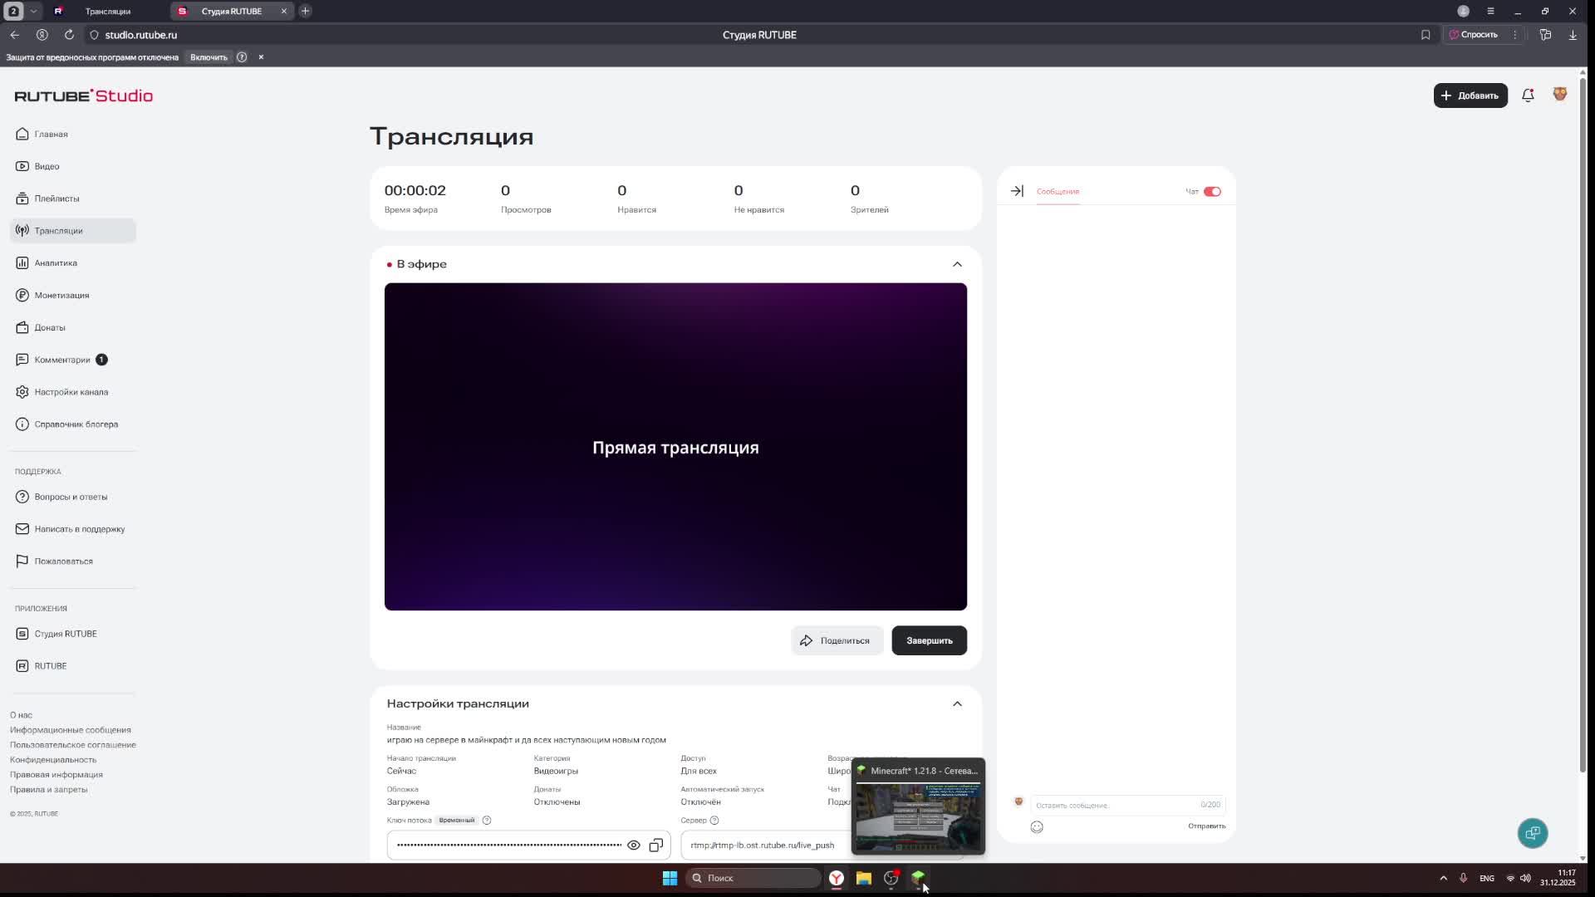Viewport: 1595px width, 897px height.
Task: Collapse chat panel with arrow icon
Action: (1017, 191)
